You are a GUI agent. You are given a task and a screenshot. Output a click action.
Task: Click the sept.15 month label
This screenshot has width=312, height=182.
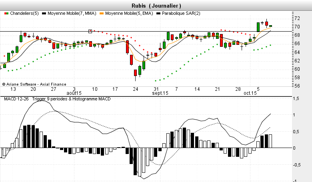(x=160, y=93)
